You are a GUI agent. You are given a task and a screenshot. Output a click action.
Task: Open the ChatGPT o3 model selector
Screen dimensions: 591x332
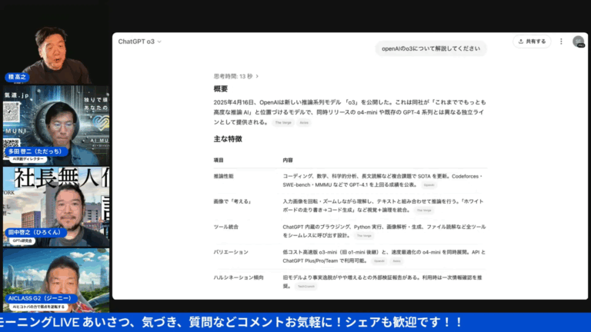(x=140, y=41)
